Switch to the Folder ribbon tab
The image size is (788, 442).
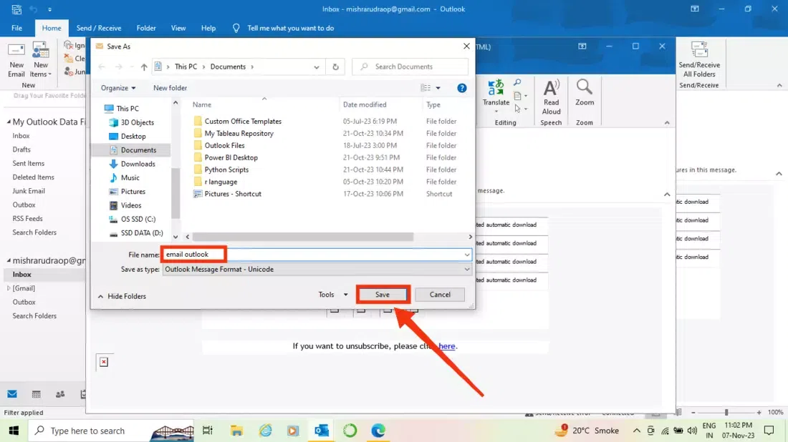(146, 28)
